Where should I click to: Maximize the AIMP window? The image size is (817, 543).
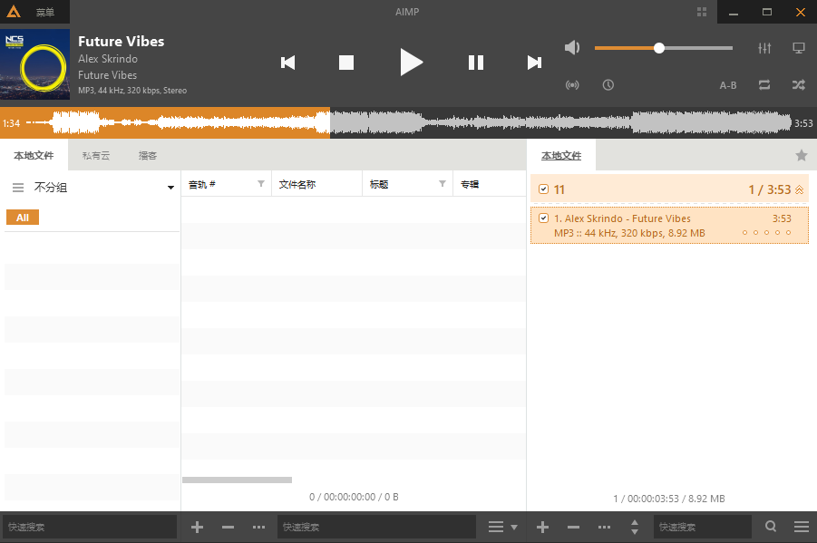click(767, 12)
